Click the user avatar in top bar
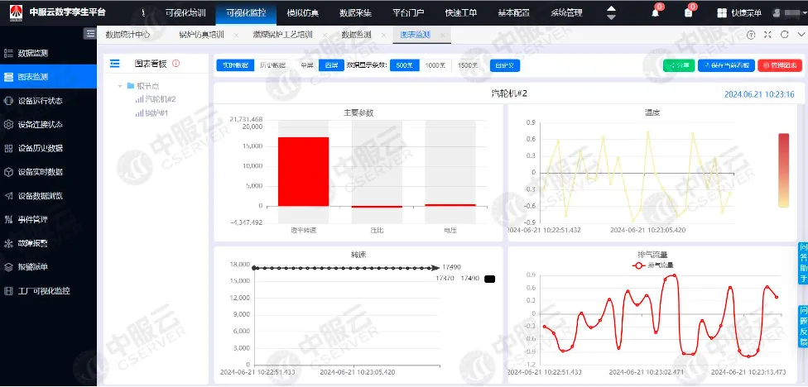The width and height of the screenshot is (808, 387). pyautogui.click(x=778, y=13)
